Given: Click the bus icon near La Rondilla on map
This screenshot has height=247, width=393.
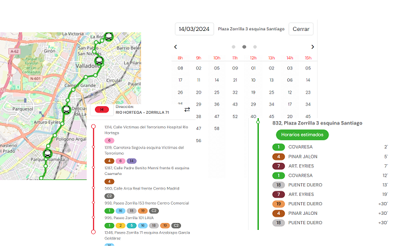Looking at the screenshot, I should pos(109,37).
